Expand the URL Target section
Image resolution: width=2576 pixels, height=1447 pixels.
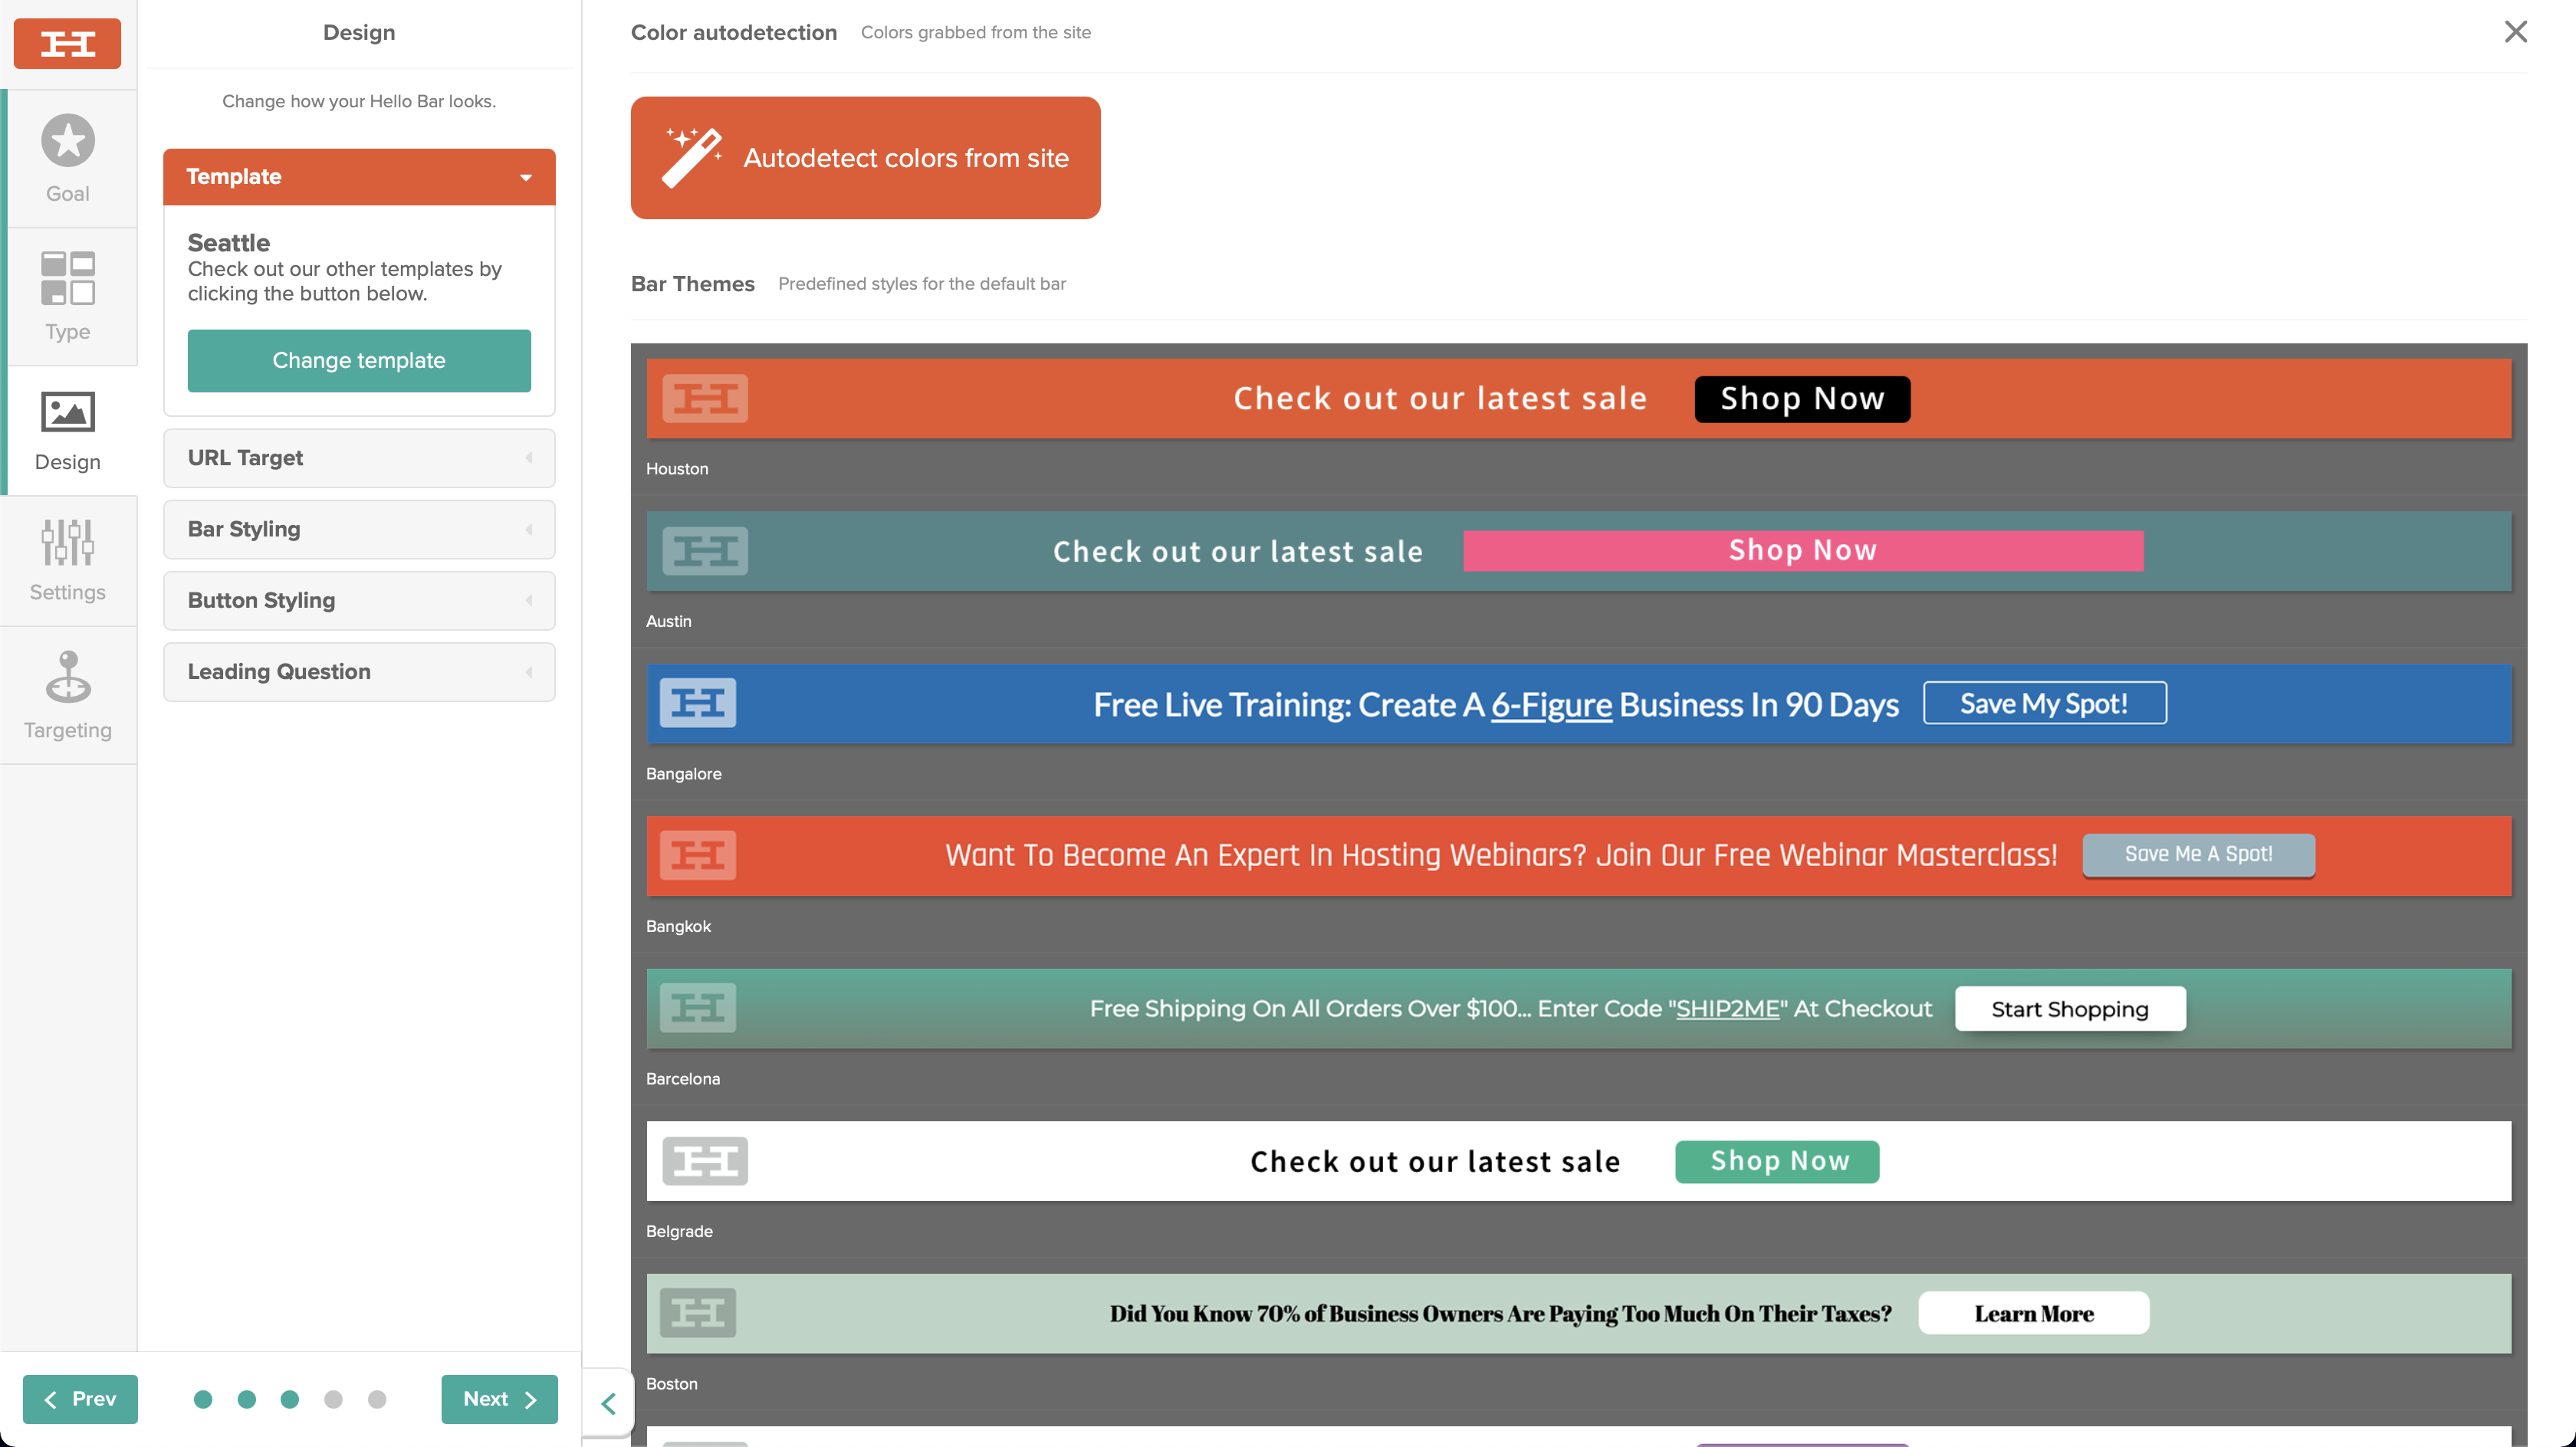coord(359,458)
